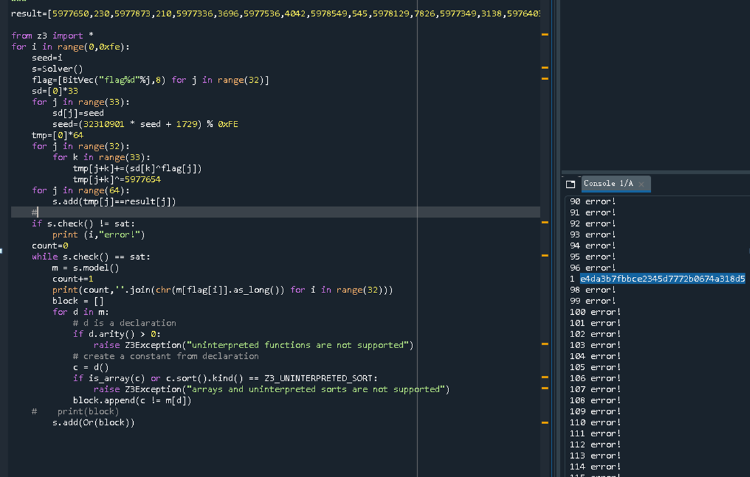Click the '114 error!' console line
Image resolution: width=750 pixels, height=477 pixels.
(595, 467)
